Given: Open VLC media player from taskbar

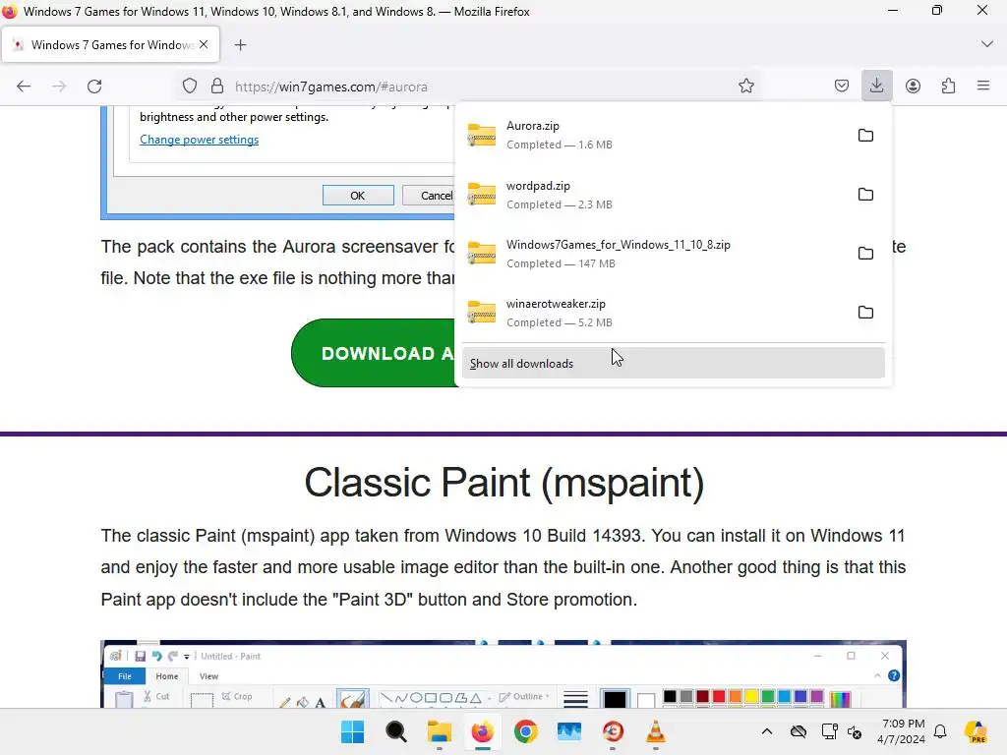Looking at the screenshot, I should click(x=655, y=731).
